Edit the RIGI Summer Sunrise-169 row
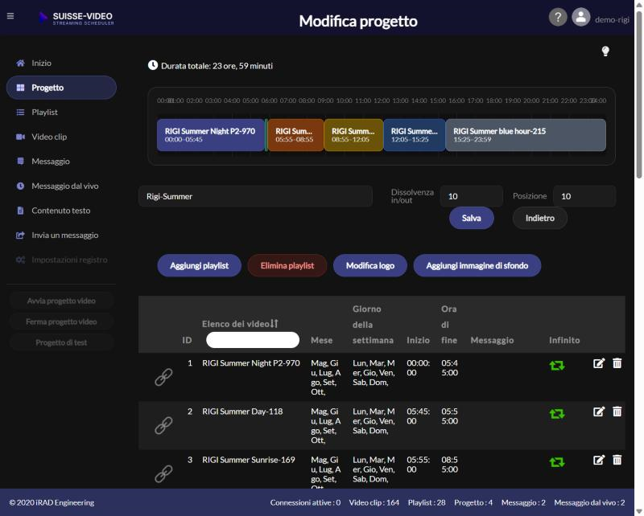 pos(599,461)
